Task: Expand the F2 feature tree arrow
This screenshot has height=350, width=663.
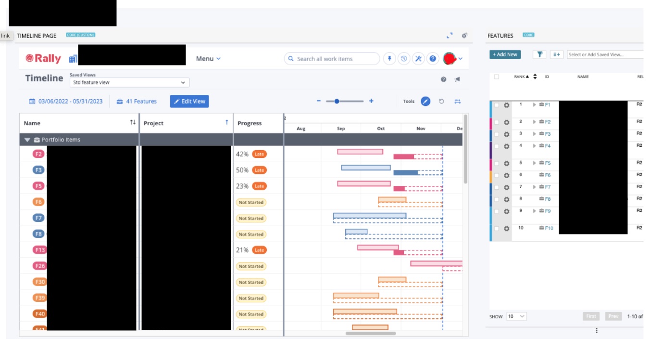Action: pyautogui.click(x=534, y=122)
